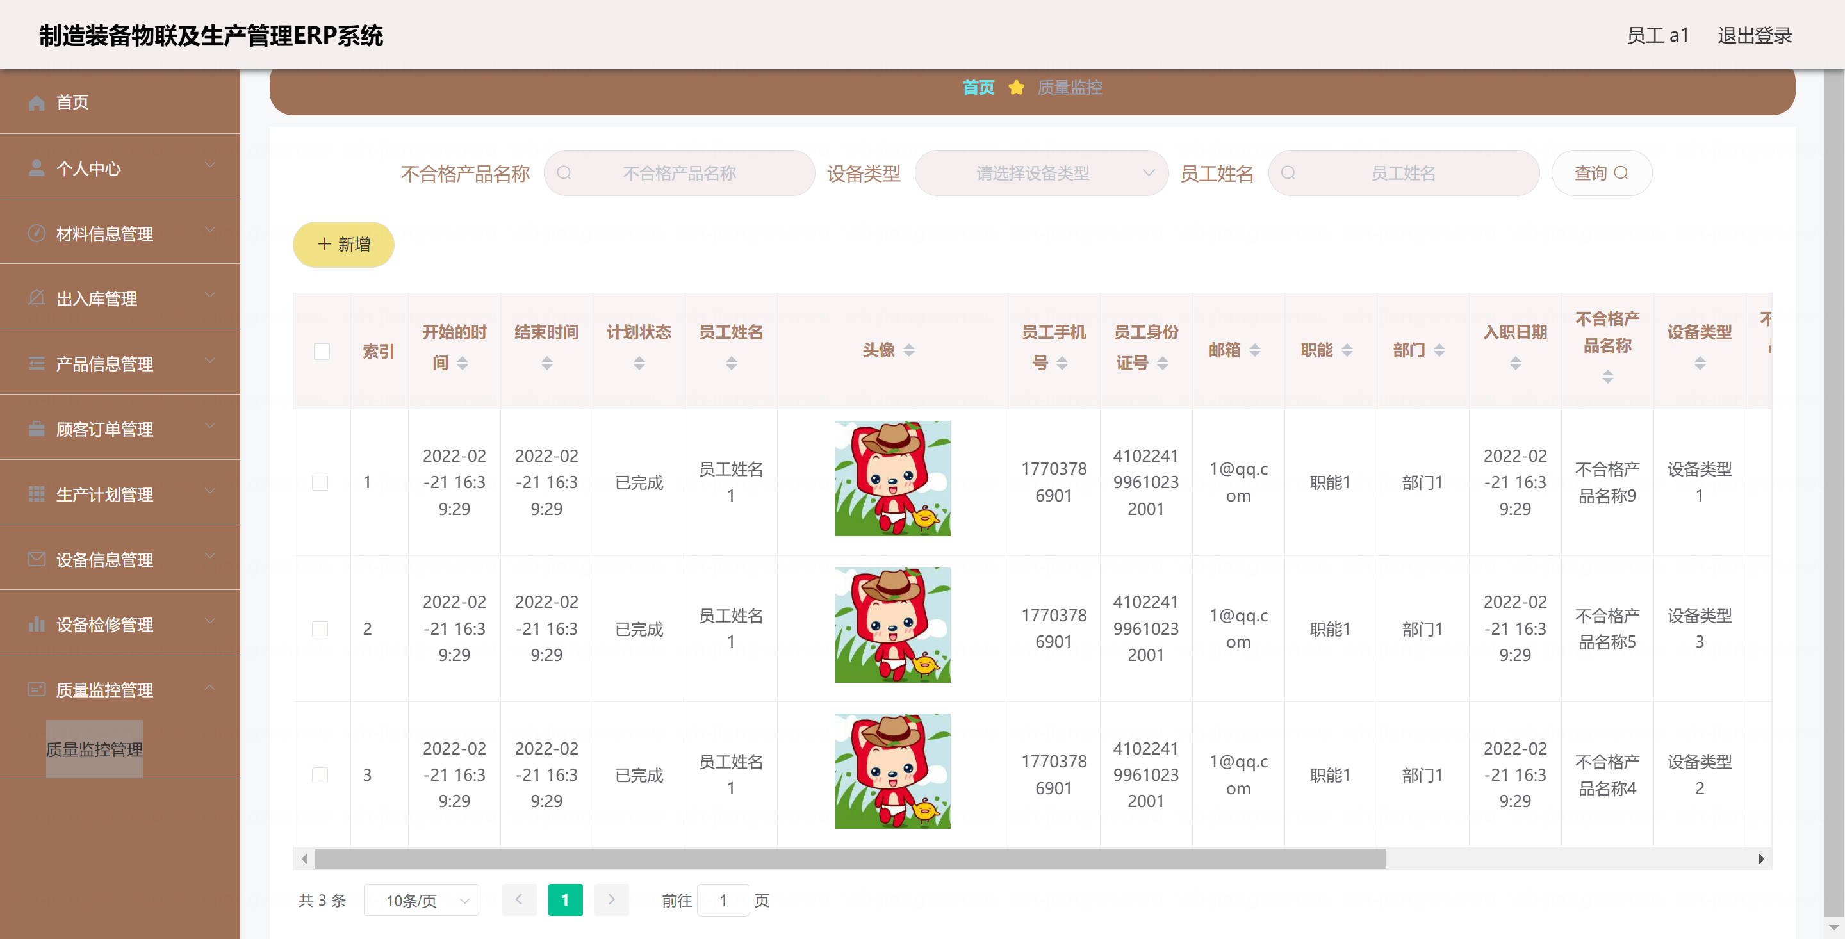Image resolution: width=1845 pixels, height=939 pixels.
Task: Sort by 员工身份证号 column arrows
Action: point(1163,363)
